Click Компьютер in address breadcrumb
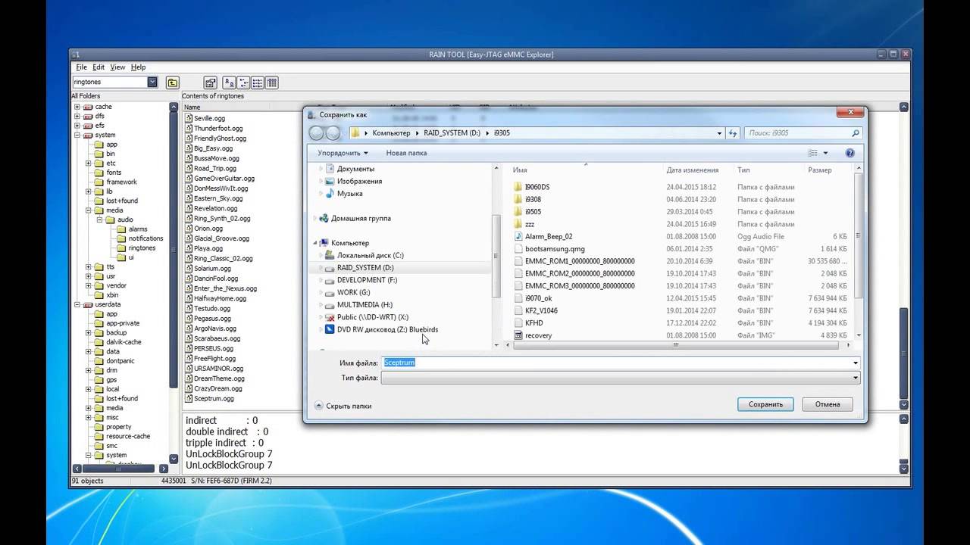970x545 pixels. [391, 133]
